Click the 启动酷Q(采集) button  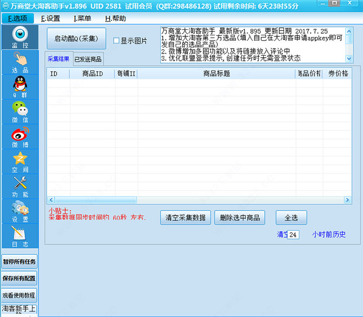coord(76,38)
